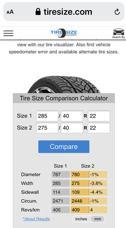Reload the page with the refresh icon
The height and width of the screenshot is (228, 126).
point(117,12)
